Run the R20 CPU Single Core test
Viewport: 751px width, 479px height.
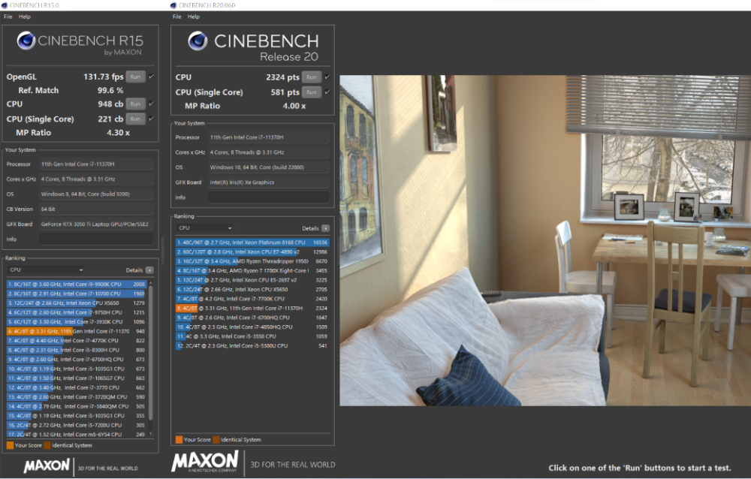tap(312, 92)
